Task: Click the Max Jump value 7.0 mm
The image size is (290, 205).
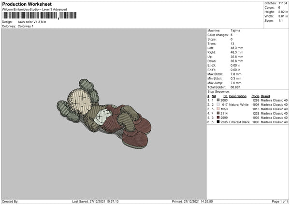Action: click(236, 83)
